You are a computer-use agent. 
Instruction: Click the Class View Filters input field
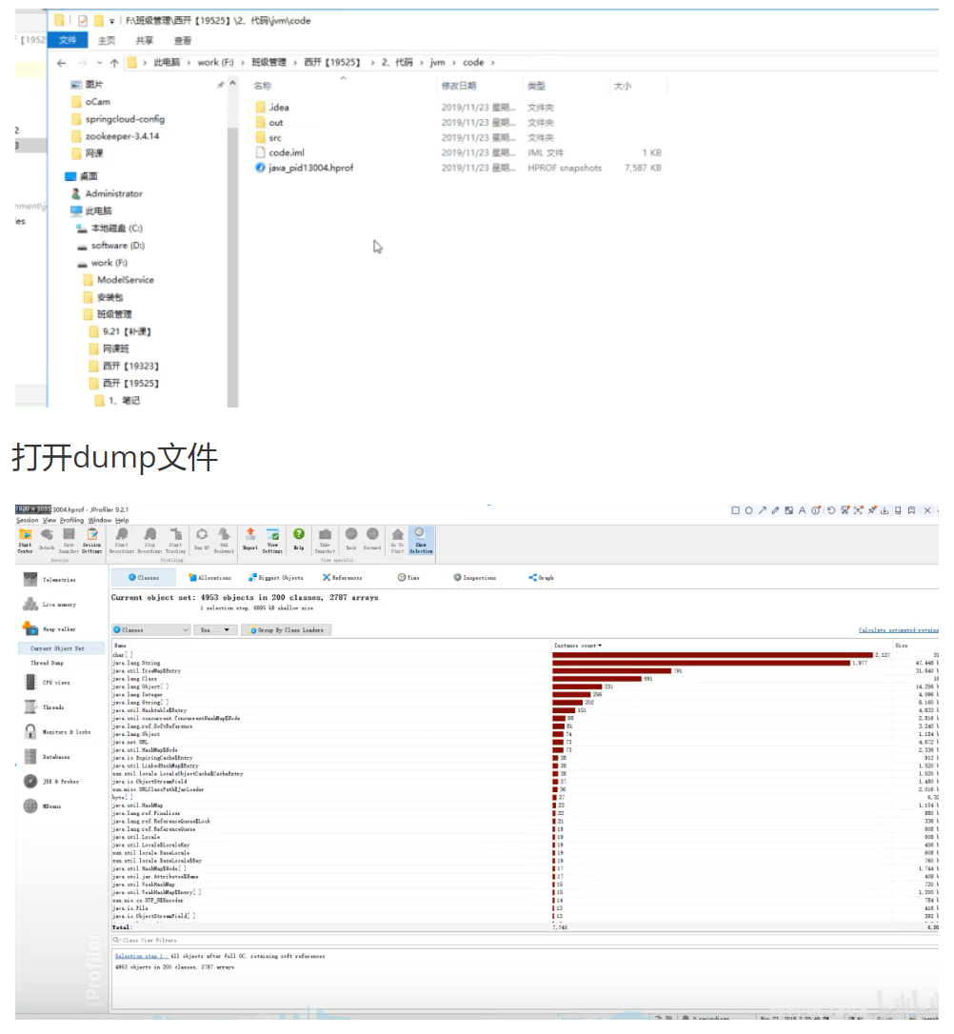pyautogui.click(x=525, y=941)
